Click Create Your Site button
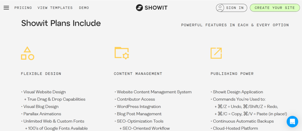 [275, 8]
